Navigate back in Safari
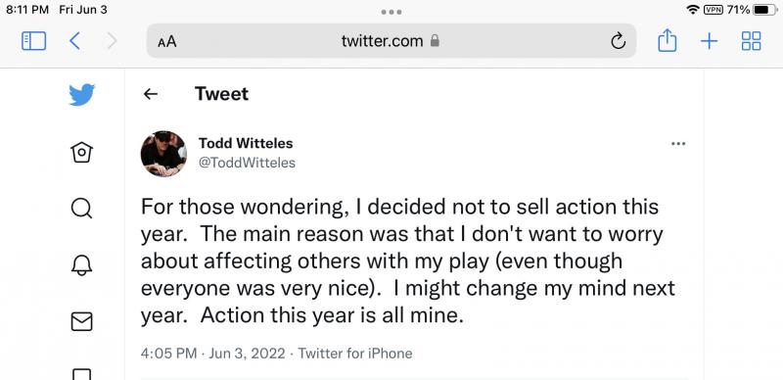783x380 pixels. pyautogui.click(x=75, y=41)
